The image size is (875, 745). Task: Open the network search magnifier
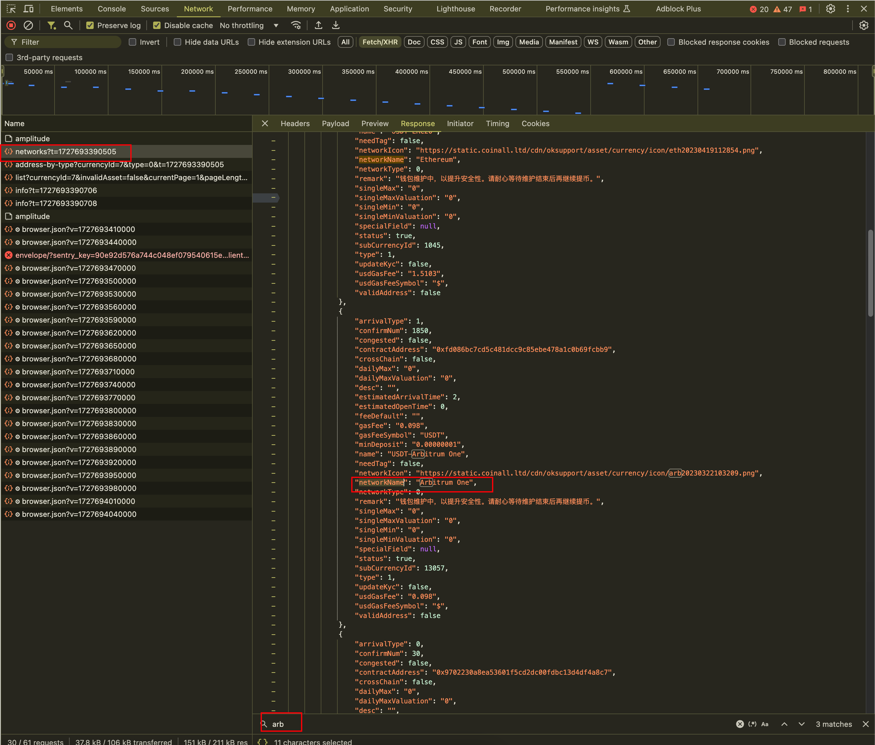point(68,25)
